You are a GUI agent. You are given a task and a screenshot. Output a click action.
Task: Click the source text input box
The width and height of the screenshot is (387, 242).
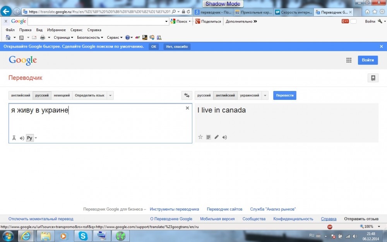(100, 123)
